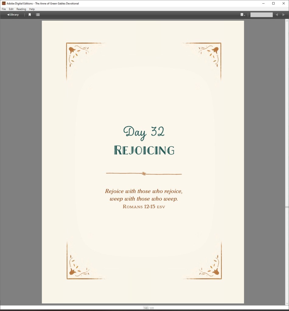Click the Adobe Digital Editions app icon

coord(4,3)
